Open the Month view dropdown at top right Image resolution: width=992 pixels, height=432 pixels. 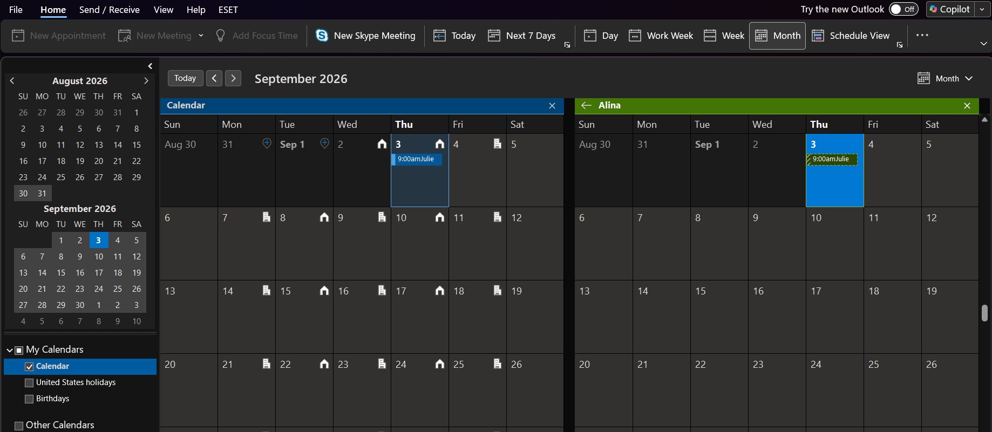click(x=945, y=79)
